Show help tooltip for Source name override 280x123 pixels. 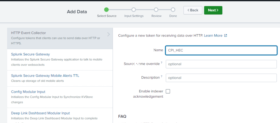coord(162,63)
